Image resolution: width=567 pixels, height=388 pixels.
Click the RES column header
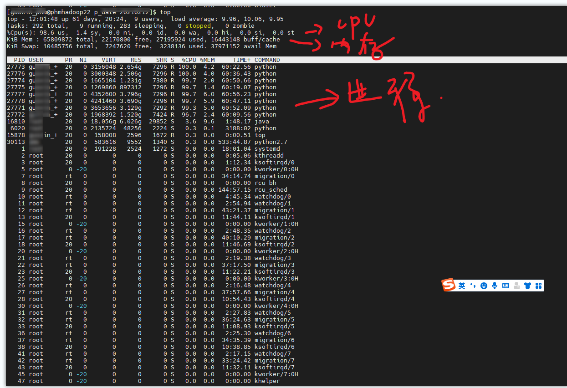click(136, 60)
